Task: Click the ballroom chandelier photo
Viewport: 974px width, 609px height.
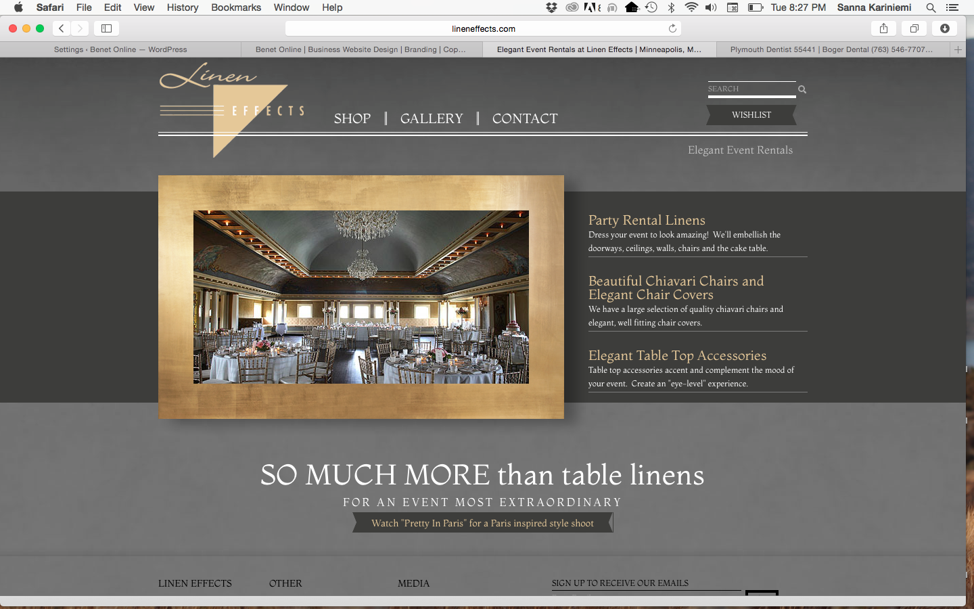Action: tap(361, 297)
